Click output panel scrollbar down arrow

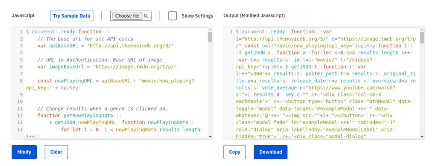pyautogui.click(x=422, y=137)
